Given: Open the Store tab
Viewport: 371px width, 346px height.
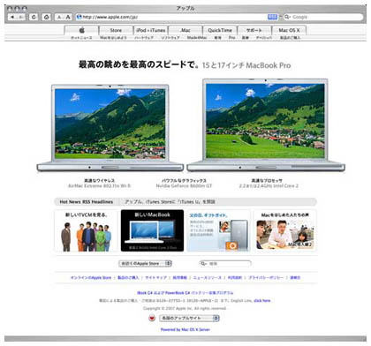Looking at the screenshot, I should (116, 30).
